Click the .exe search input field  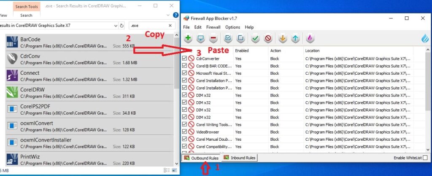pos(148,26)
